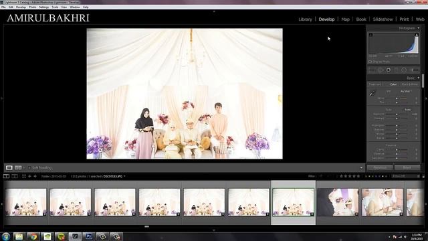Collapse the top module picker panel arrow

214,11
